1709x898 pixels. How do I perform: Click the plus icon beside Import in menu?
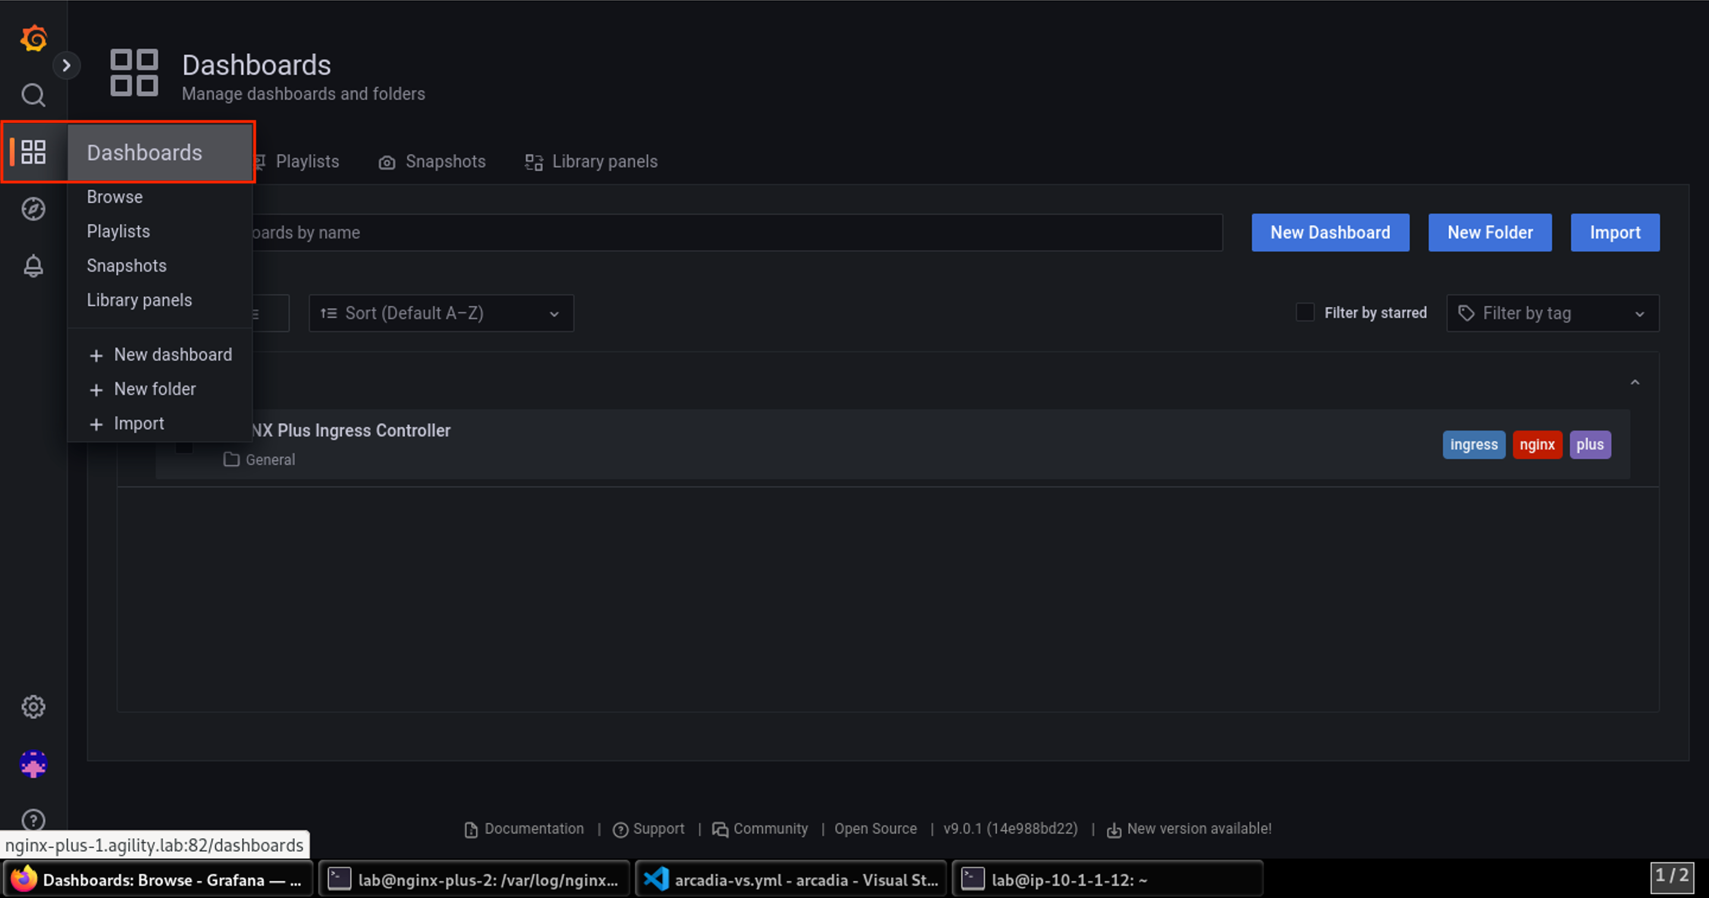click(x=96, y=425)
